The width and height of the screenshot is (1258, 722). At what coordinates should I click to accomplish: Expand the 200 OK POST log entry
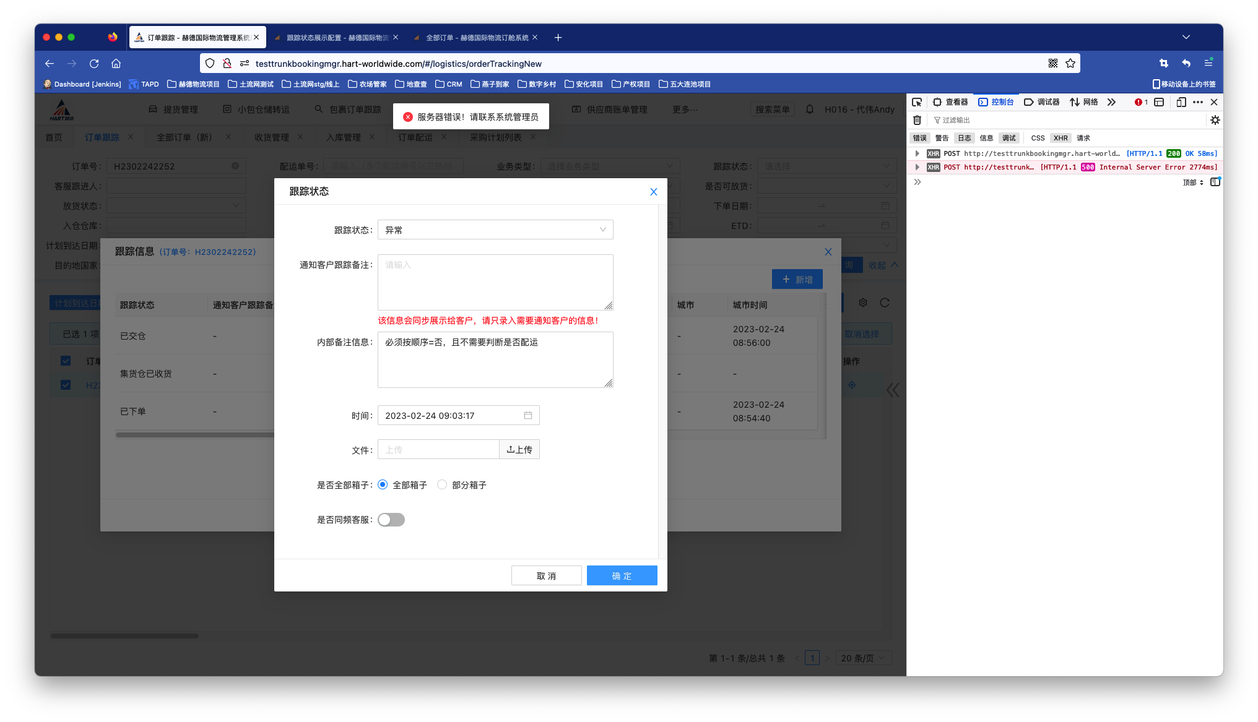[x=917, y=153]
